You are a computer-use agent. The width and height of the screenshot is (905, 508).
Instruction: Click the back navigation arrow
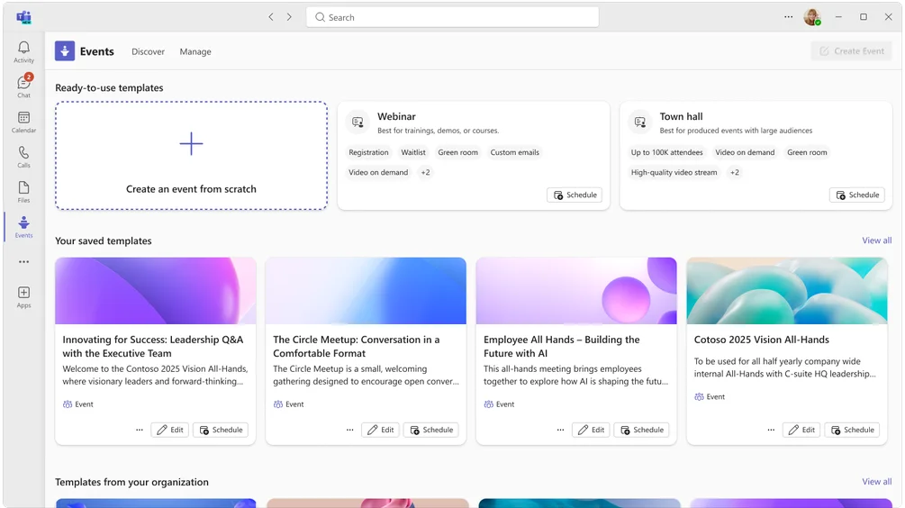[x=271, y=17]
